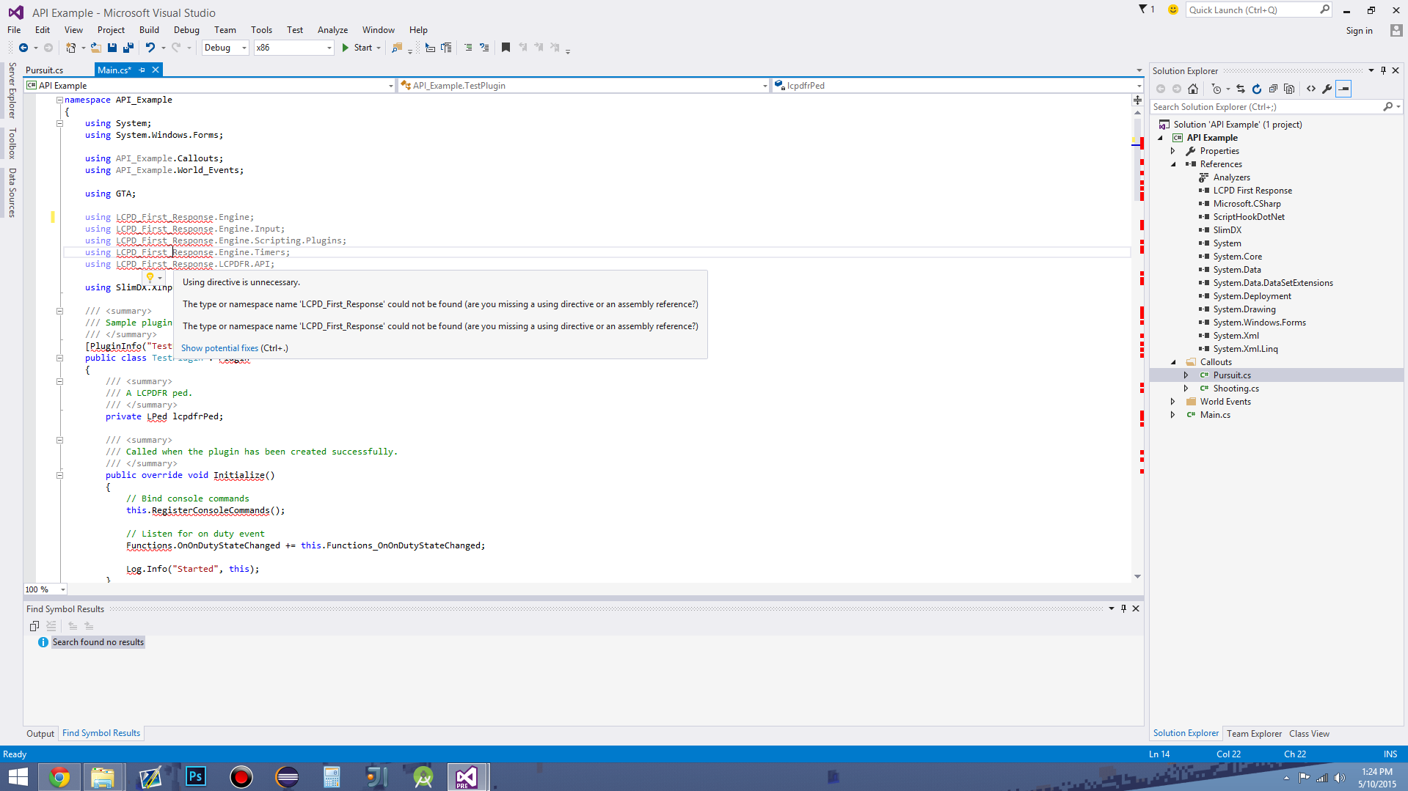The width and height of the screenshot is (1408, 791).
Task: Click the Undo toolbar icon
Action: coord(150,48)
